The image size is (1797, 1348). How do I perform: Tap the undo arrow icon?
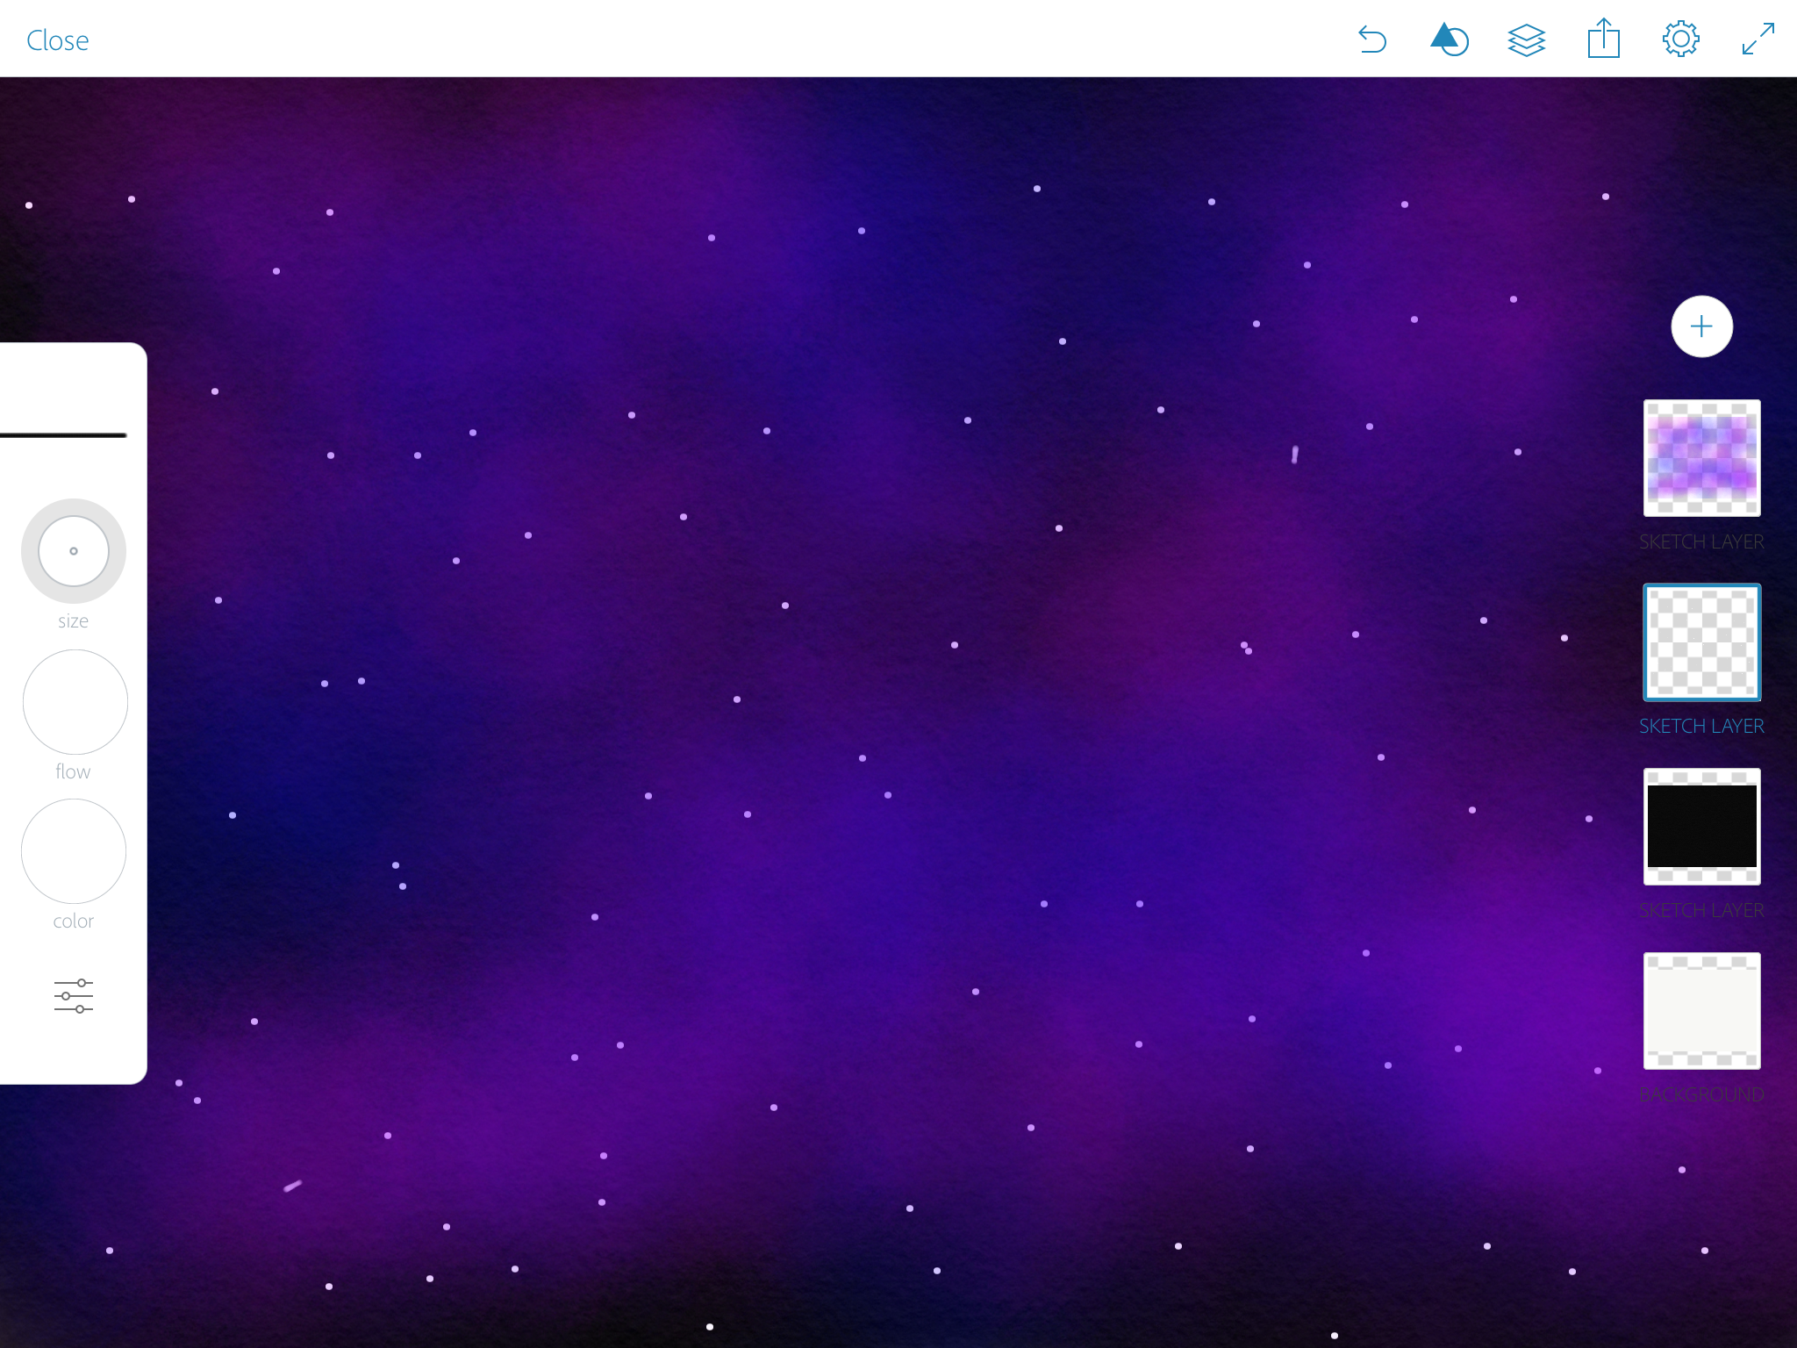(1372, 39)
